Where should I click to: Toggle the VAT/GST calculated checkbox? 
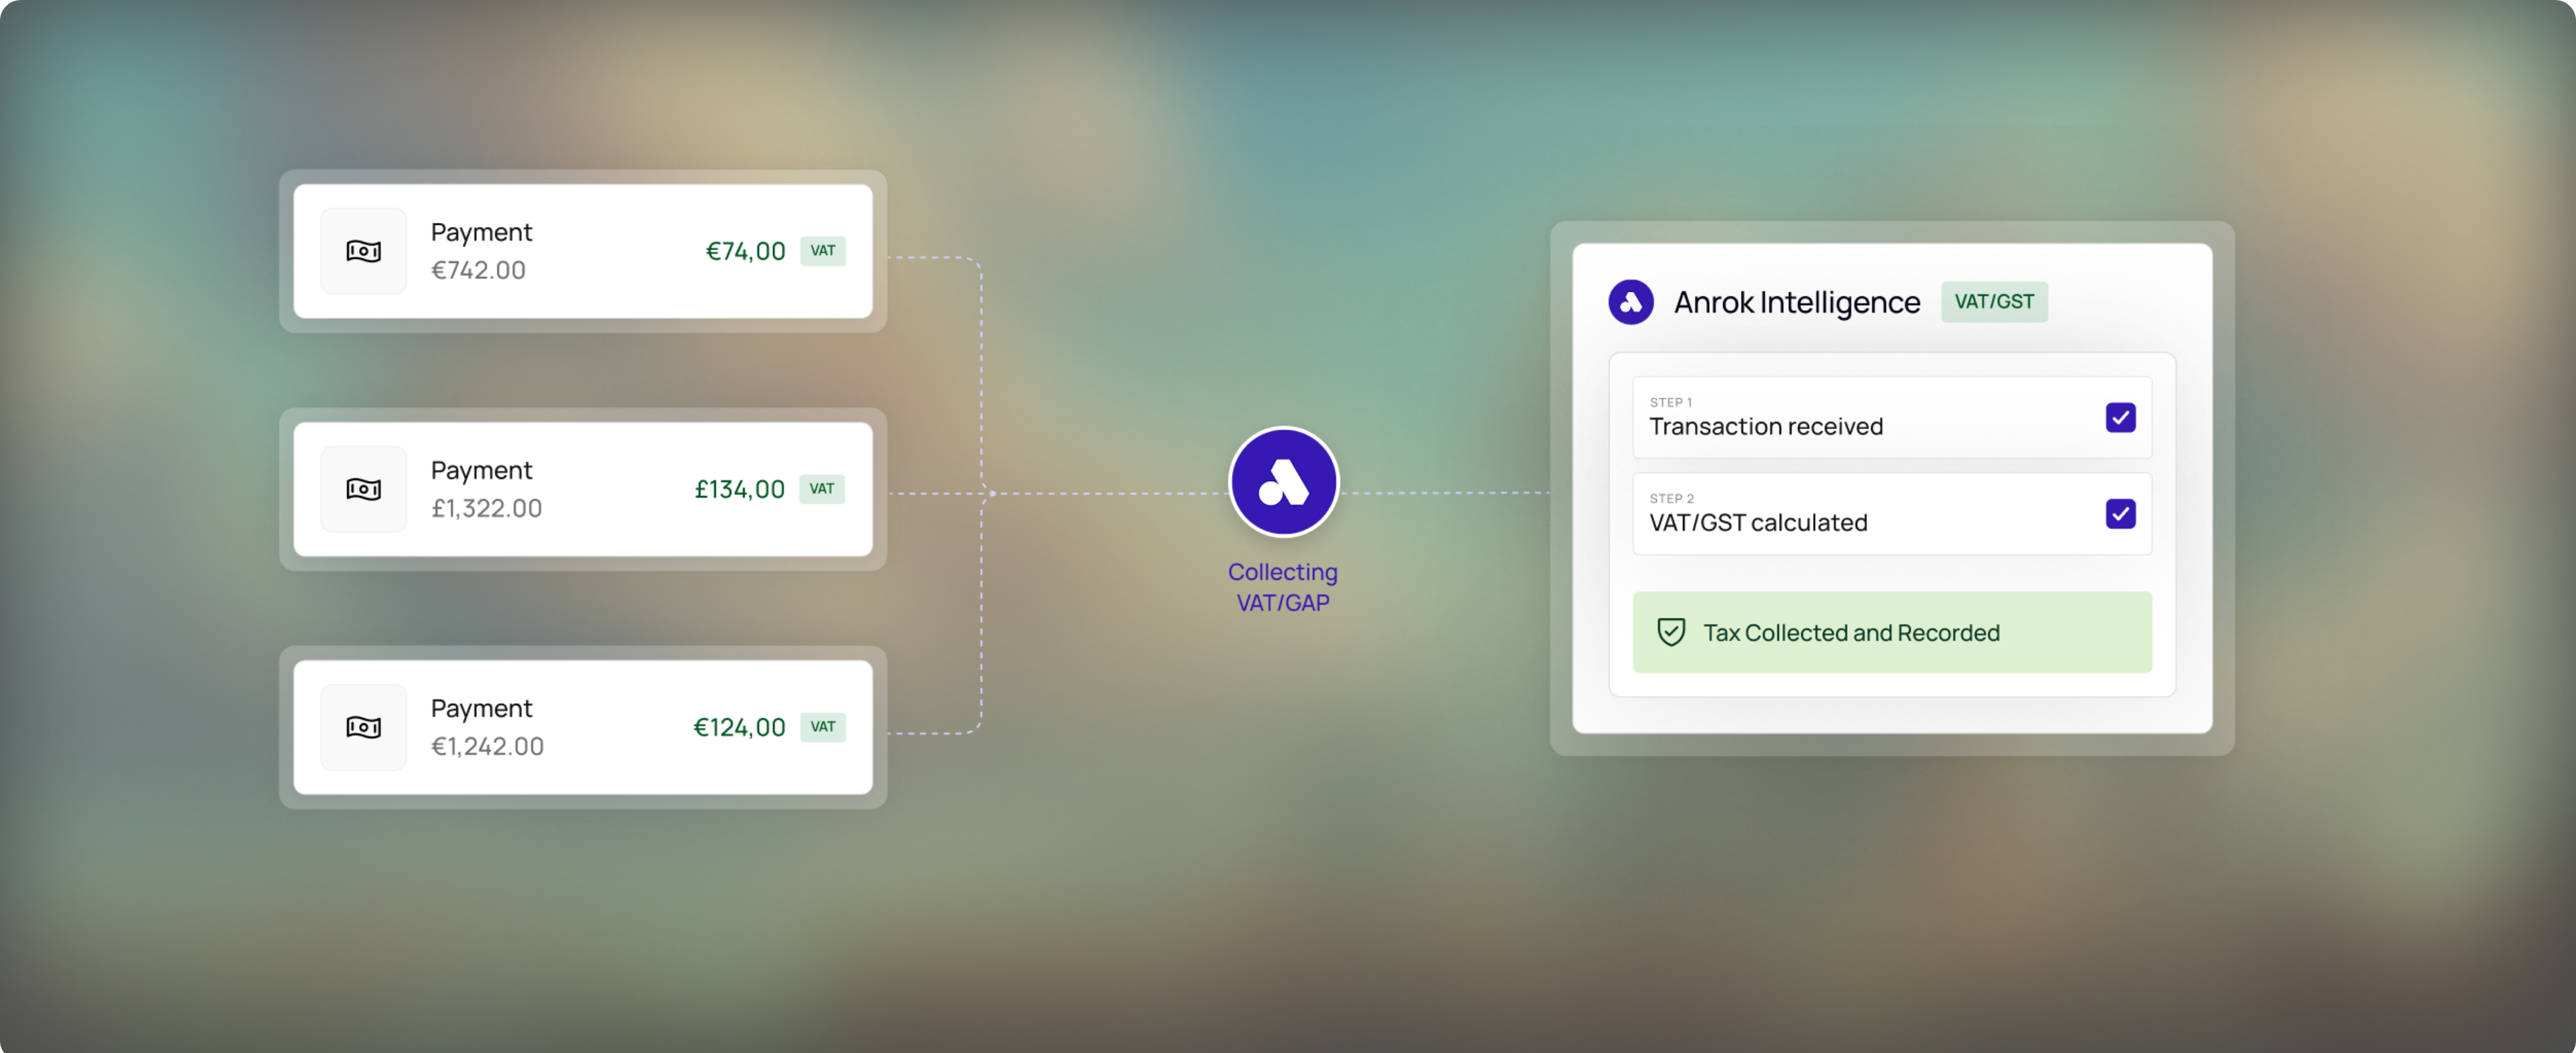[2120, 514]
